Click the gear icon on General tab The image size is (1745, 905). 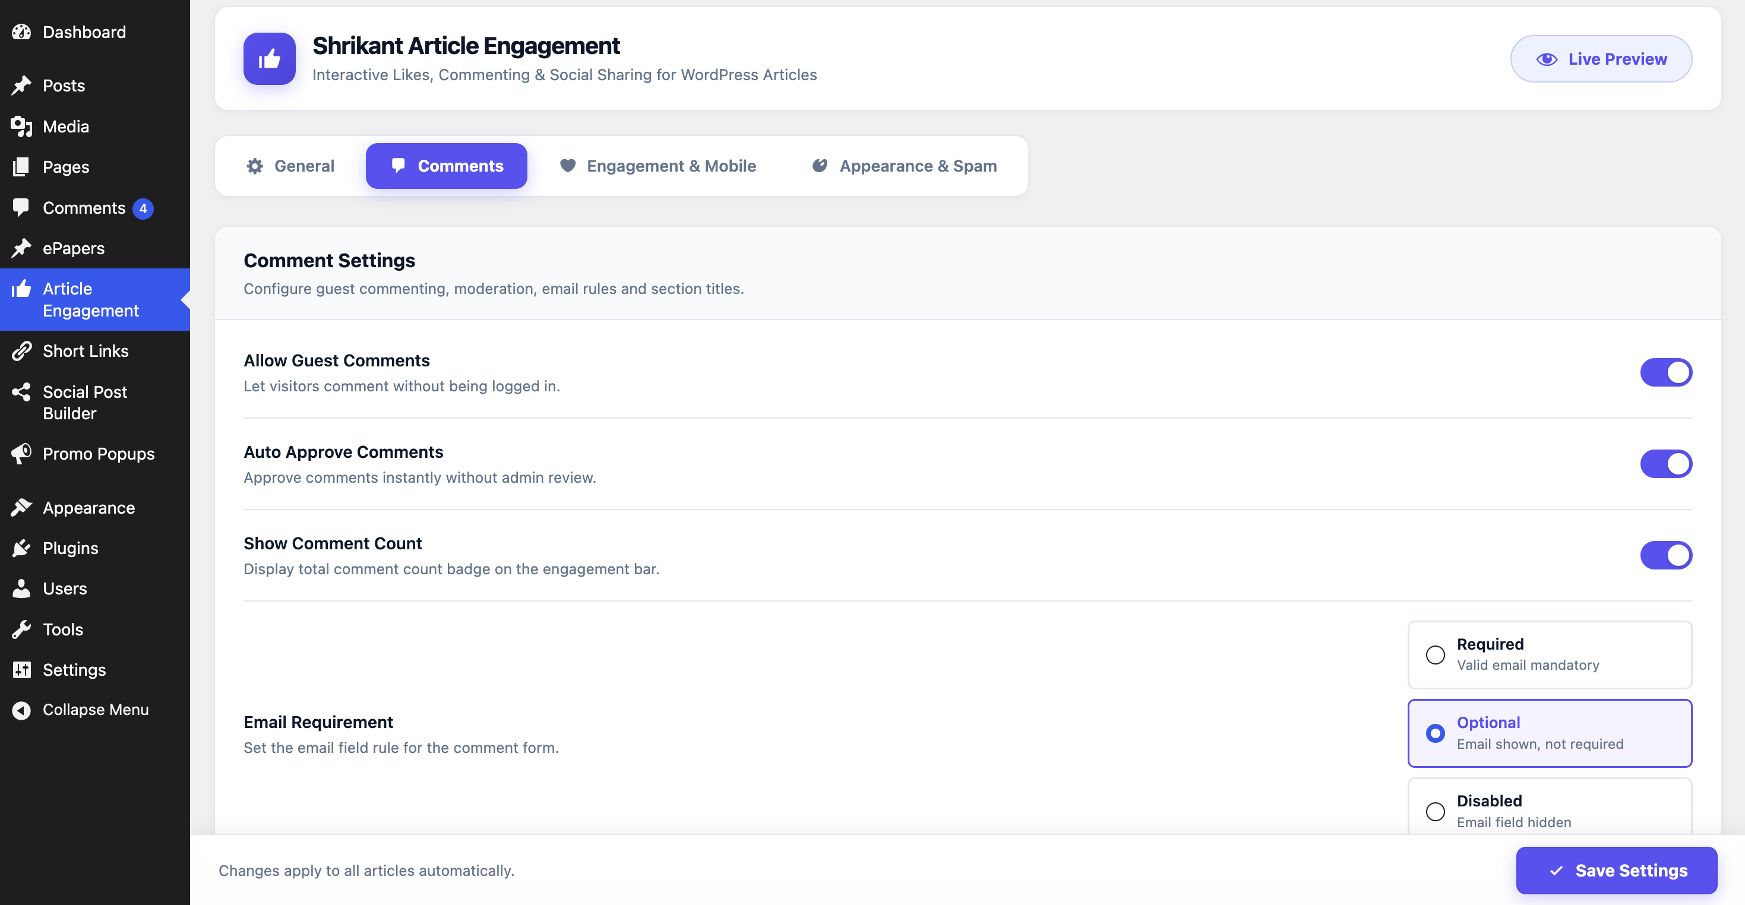point(255,166)
